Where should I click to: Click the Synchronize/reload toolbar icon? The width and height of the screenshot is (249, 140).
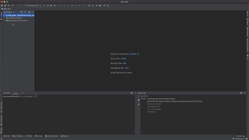coord(9,5)
